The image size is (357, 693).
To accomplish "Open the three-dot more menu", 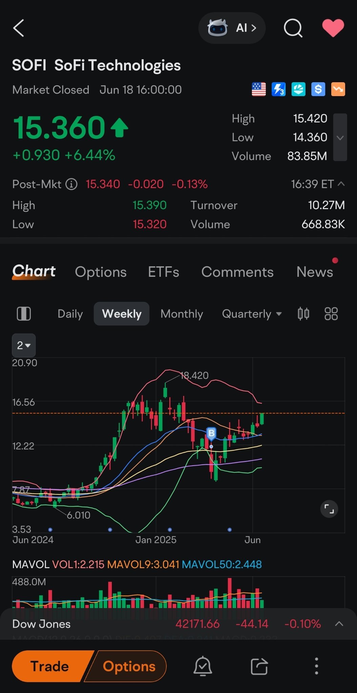I will coord(316,666).
